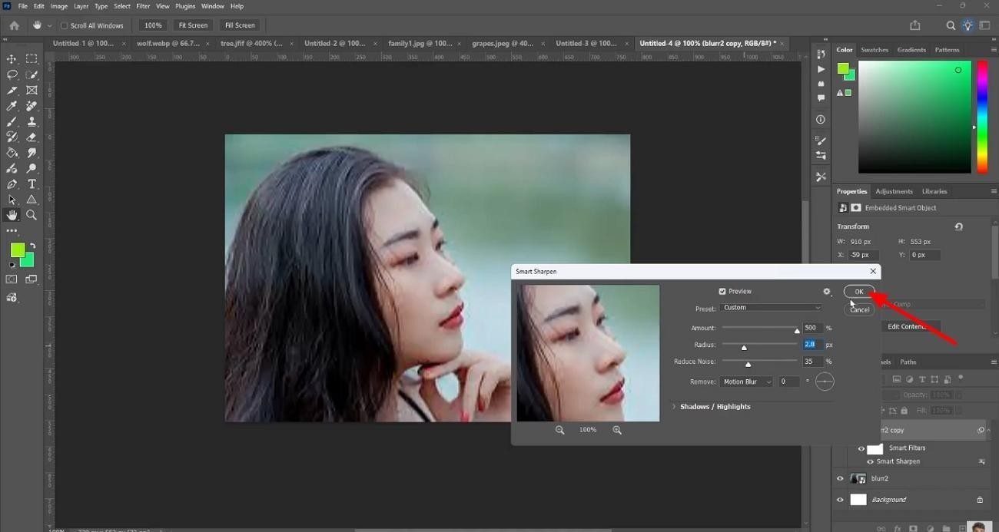Click the Fit Screen button
This screenshot has width=999, height=532.
(193, 25)
